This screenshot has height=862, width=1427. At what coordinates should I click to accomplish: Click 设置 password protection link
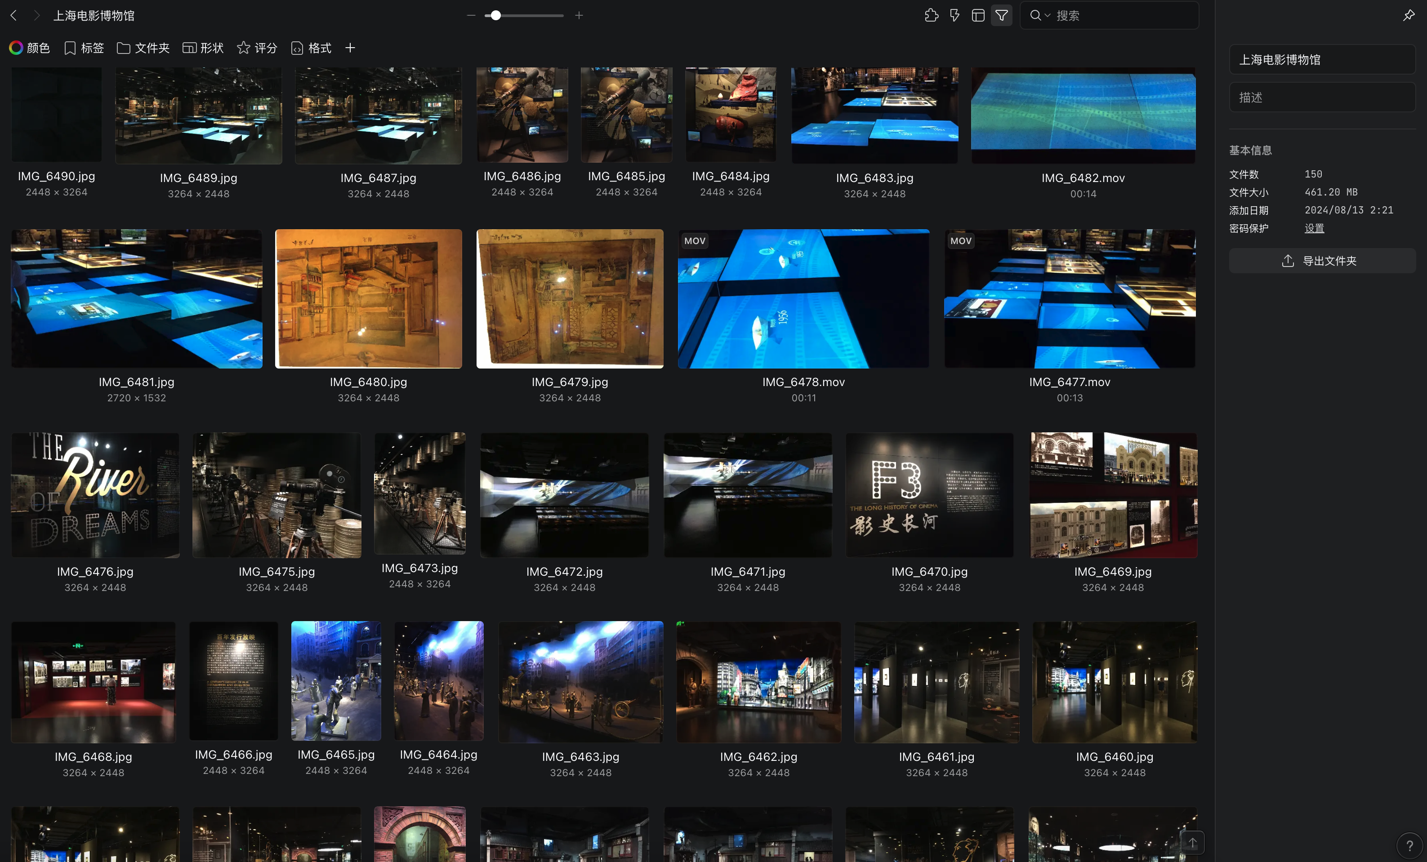coord(1314,228)
